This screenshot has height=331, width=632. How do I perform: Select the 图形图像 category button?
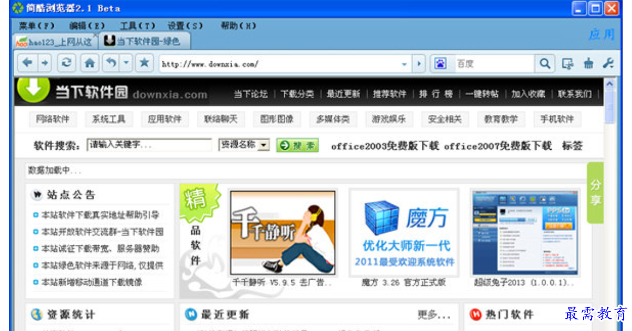[277, 119]
